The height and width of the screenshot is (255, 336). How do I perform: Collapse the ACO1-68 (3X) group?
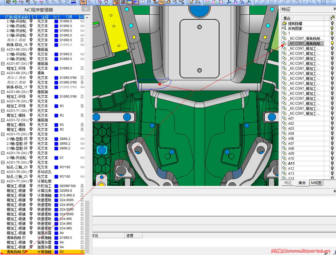click(x=3, y=73)
